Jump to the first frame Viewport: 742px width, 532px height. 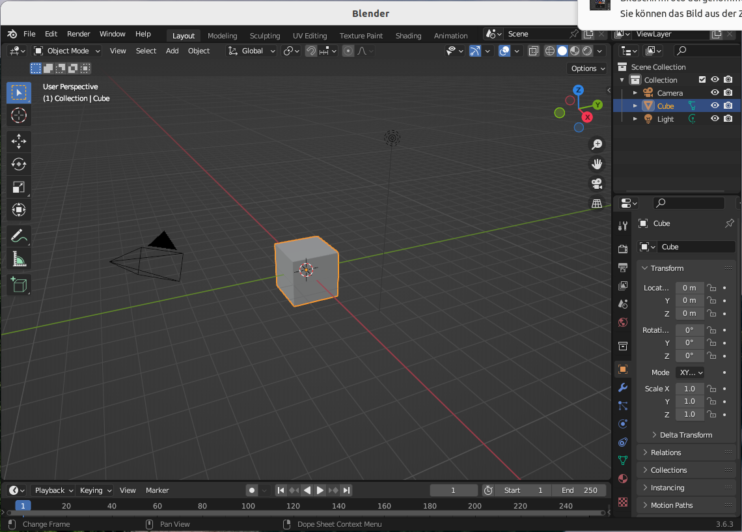281,490
